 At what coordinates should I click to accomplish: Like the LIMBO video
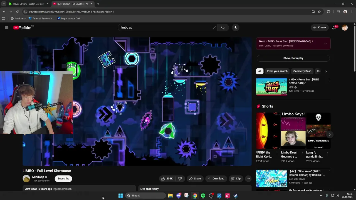coord(167,179)
